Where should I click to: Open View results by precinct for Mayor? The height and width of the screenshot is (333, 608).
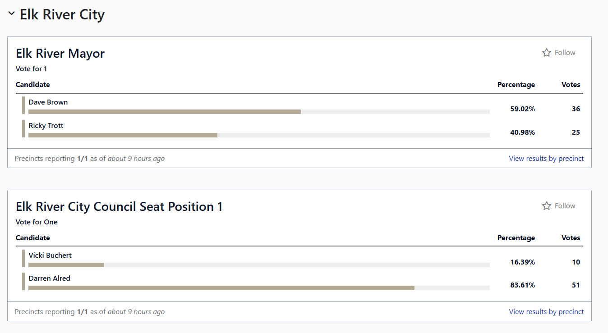click(x=546, y=159)
